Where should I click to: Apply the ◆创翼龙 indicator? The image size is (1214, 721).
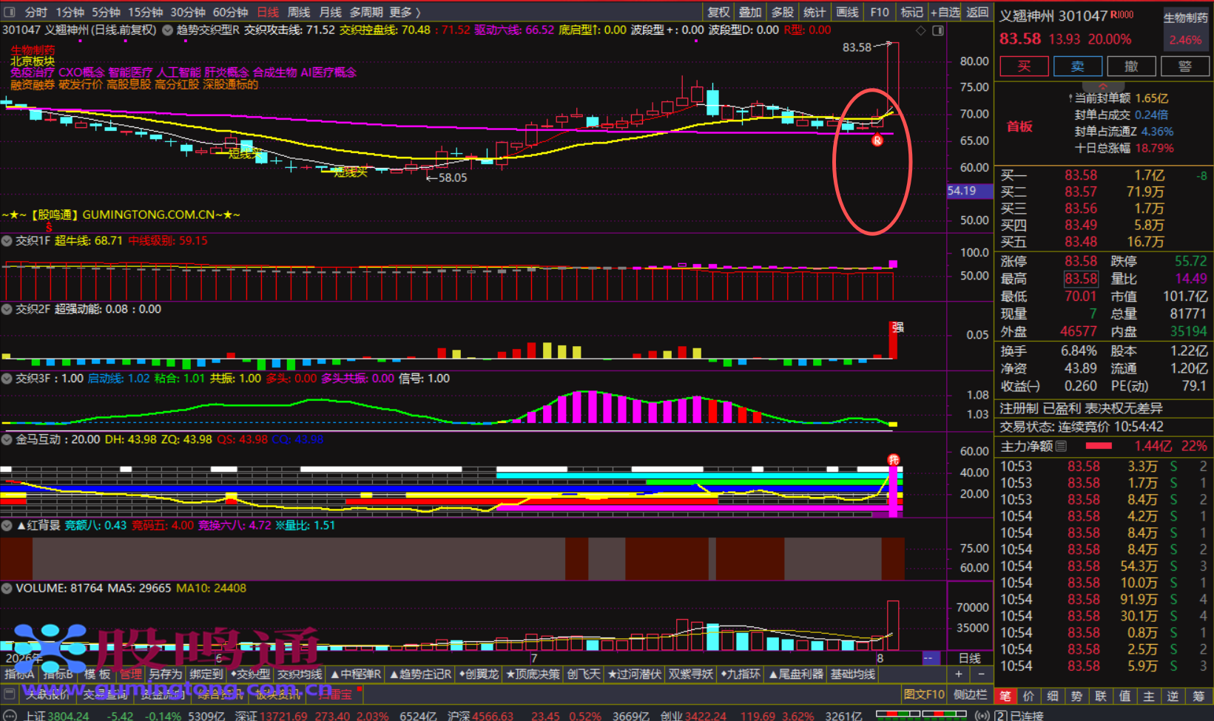point(479,674)
